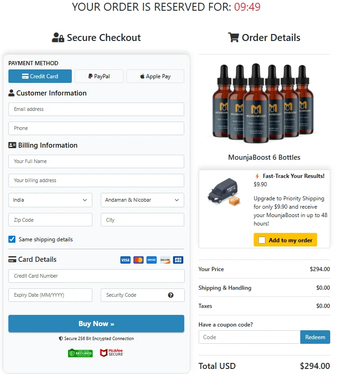Open the India country dropdown
Image resolution: width=340 pixels, height=375 pixels.
coord(50,200)
